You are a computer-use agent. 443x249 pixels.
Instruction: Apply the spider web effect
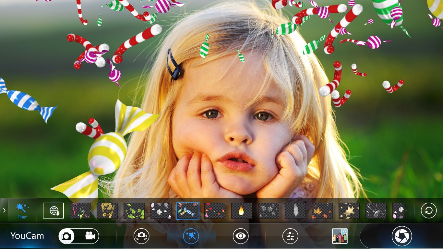point(269,211)
